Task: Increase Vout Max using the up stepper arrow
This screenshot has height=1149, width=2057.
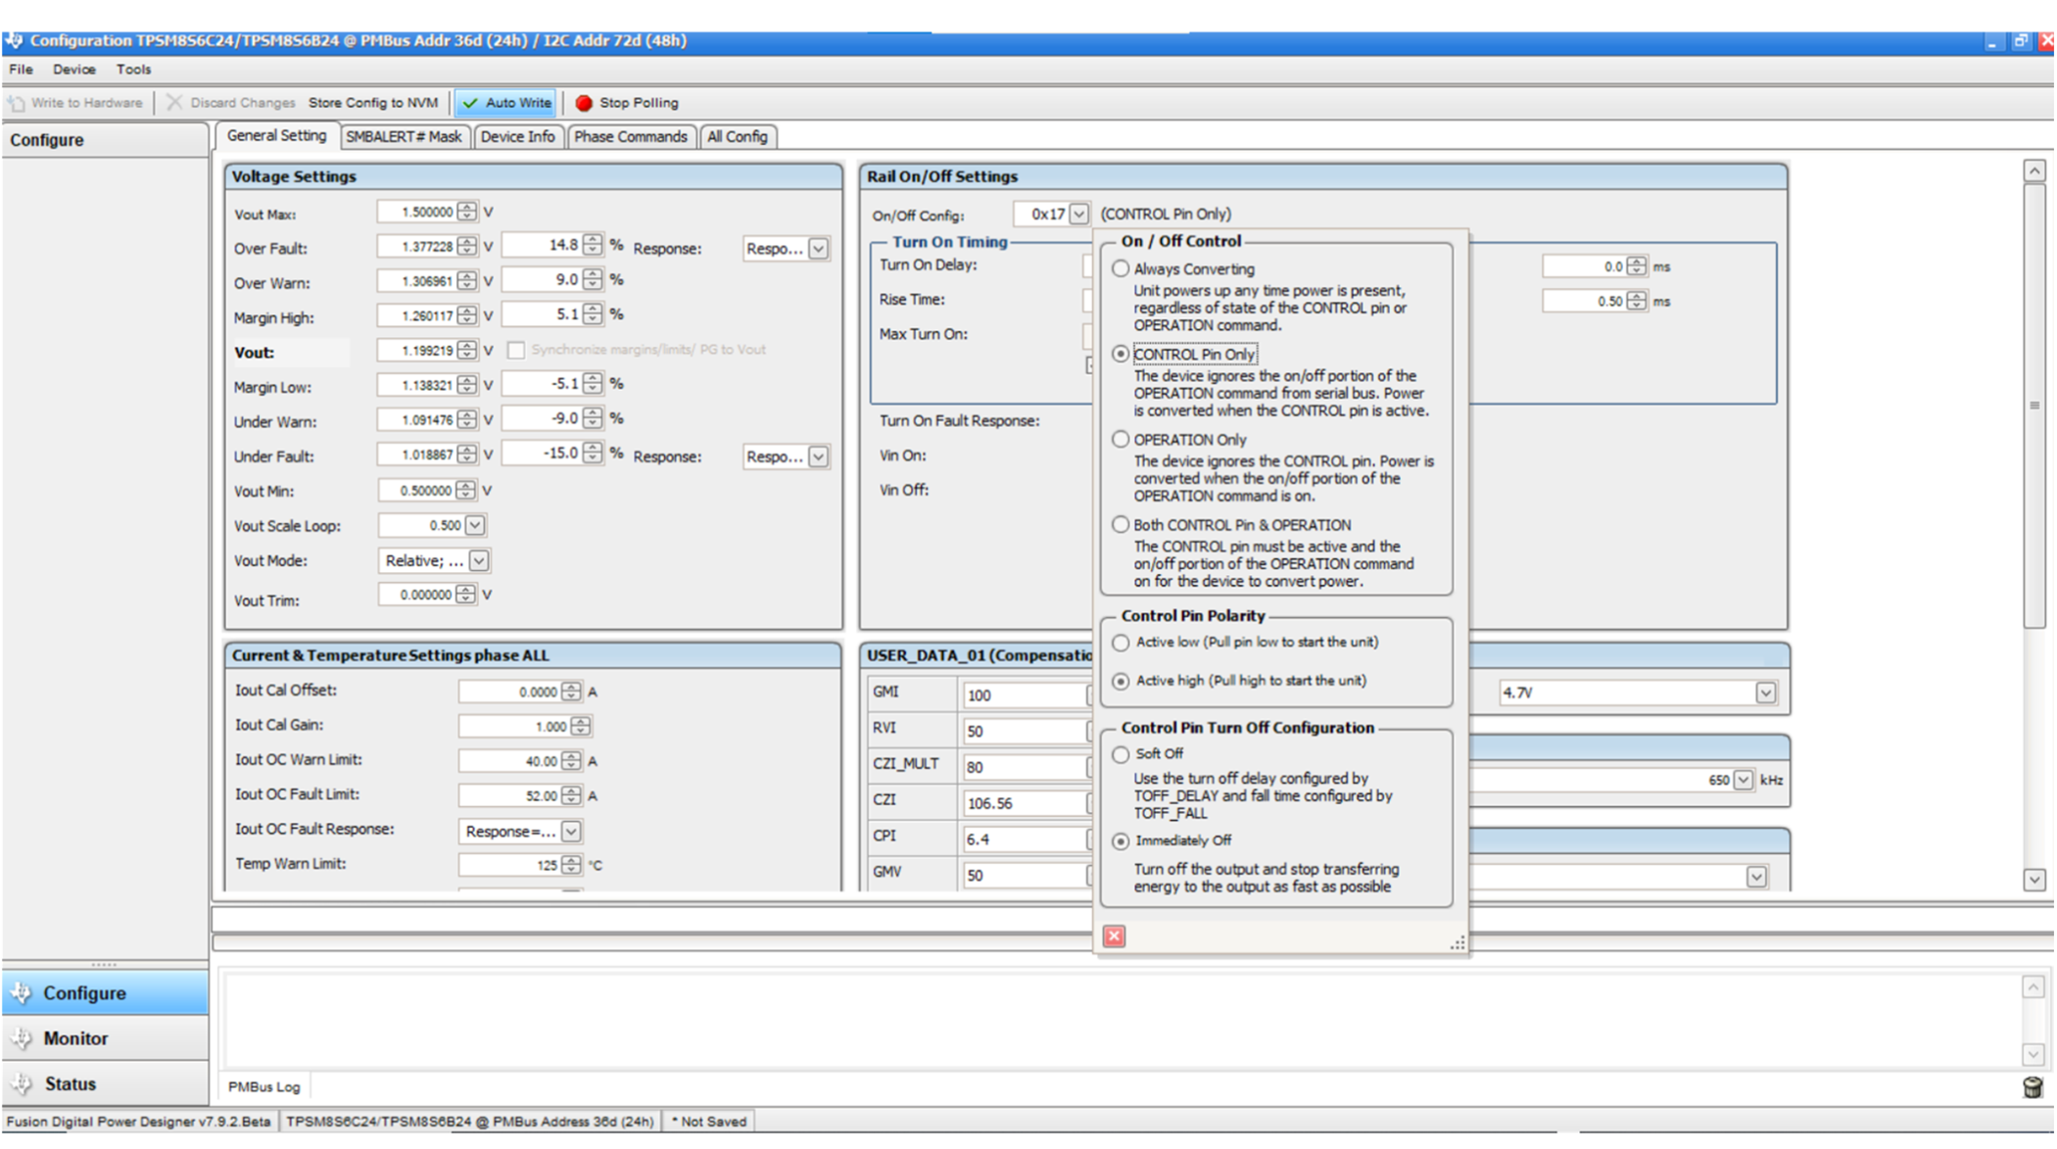Action: point(466,207)
